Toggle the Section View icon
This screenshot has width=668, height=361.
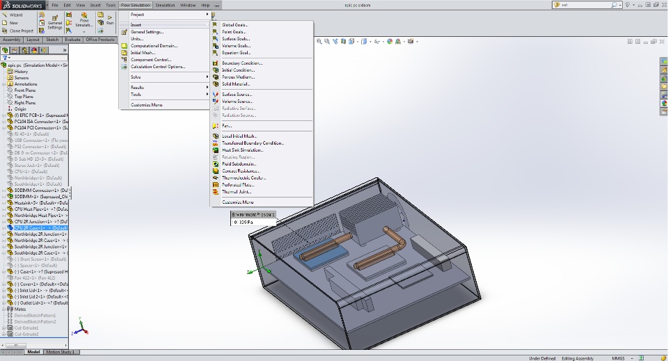pyautogui.click(x=343, y=42)
